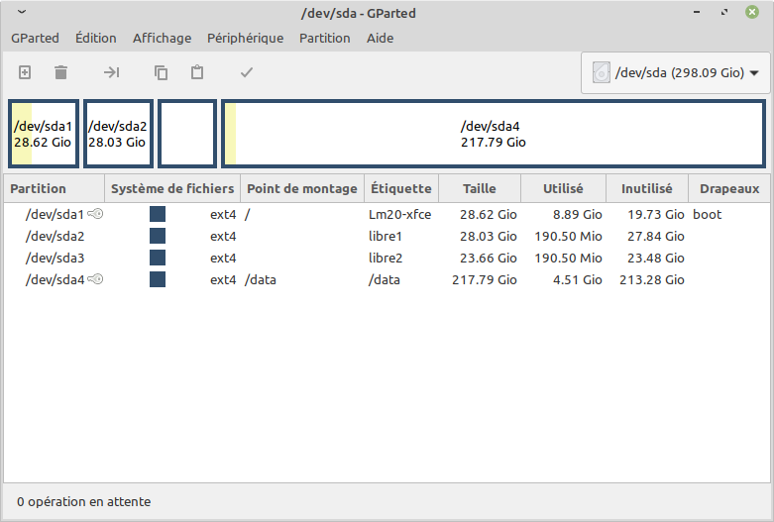Select the /dev/sda4 block in disk map
Image resolution: width=774 pixels, height=522 pixels.
coord(493,134)
